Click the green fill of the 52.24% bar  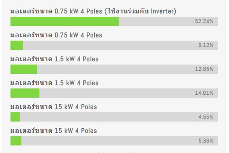65,21
